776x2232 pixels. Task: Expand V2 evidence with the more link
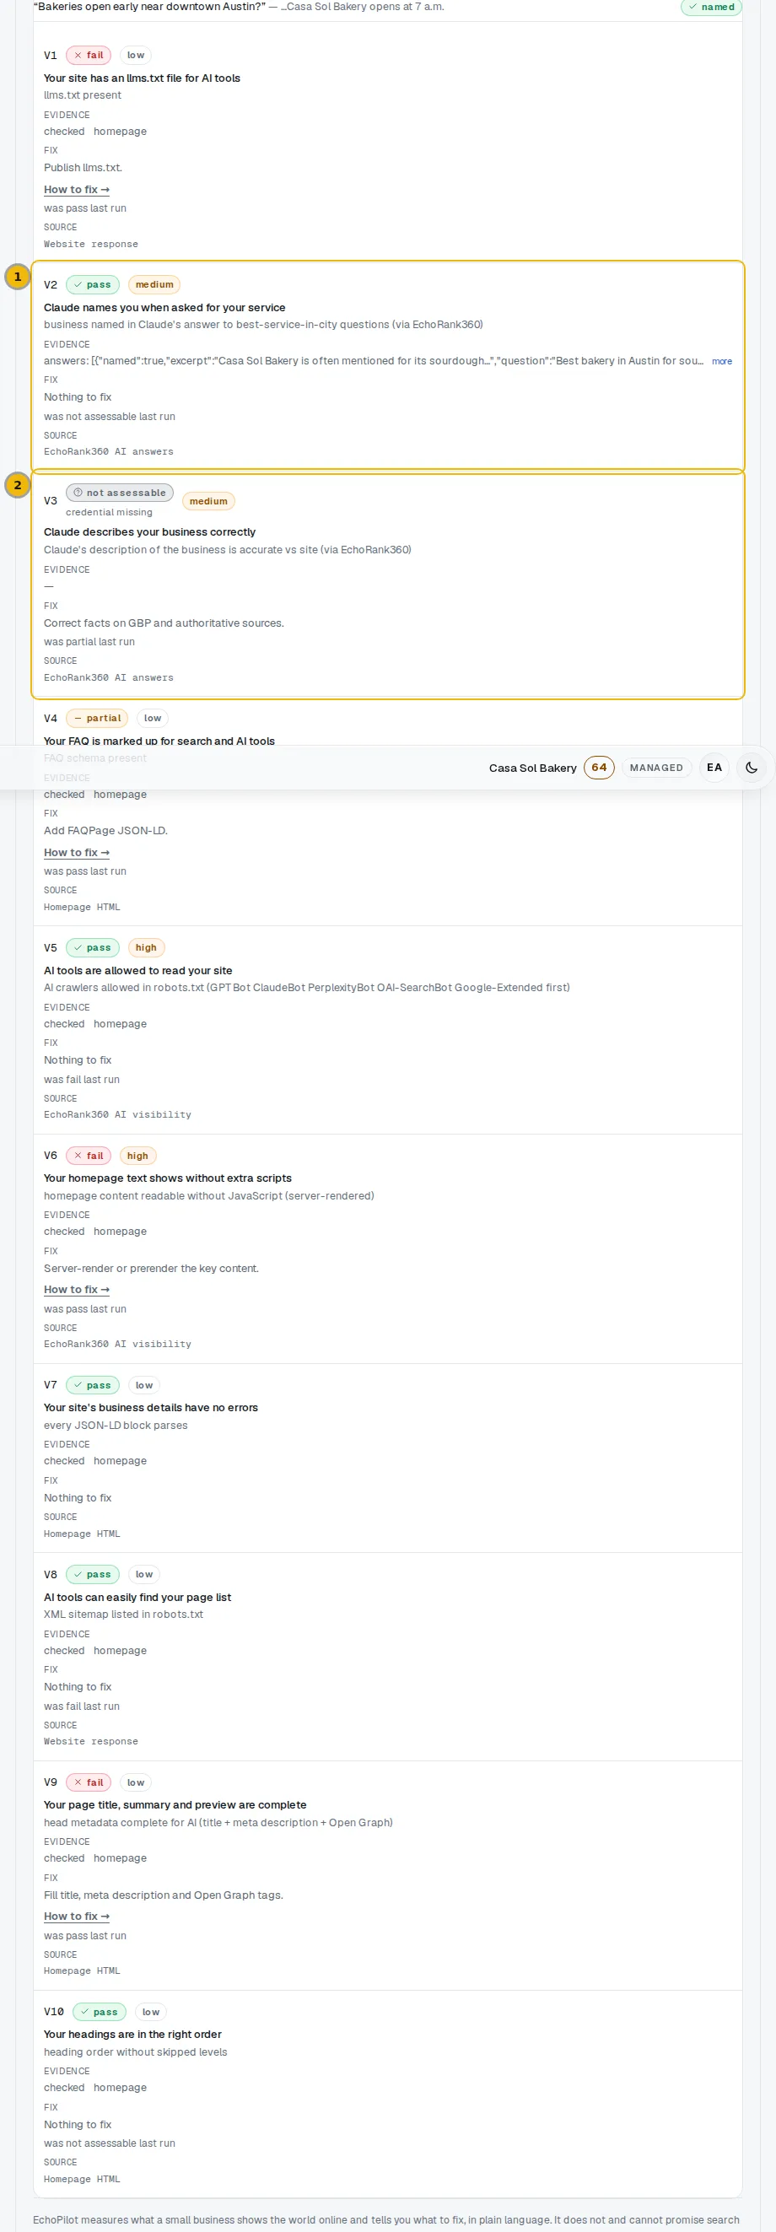pos(721,361)
